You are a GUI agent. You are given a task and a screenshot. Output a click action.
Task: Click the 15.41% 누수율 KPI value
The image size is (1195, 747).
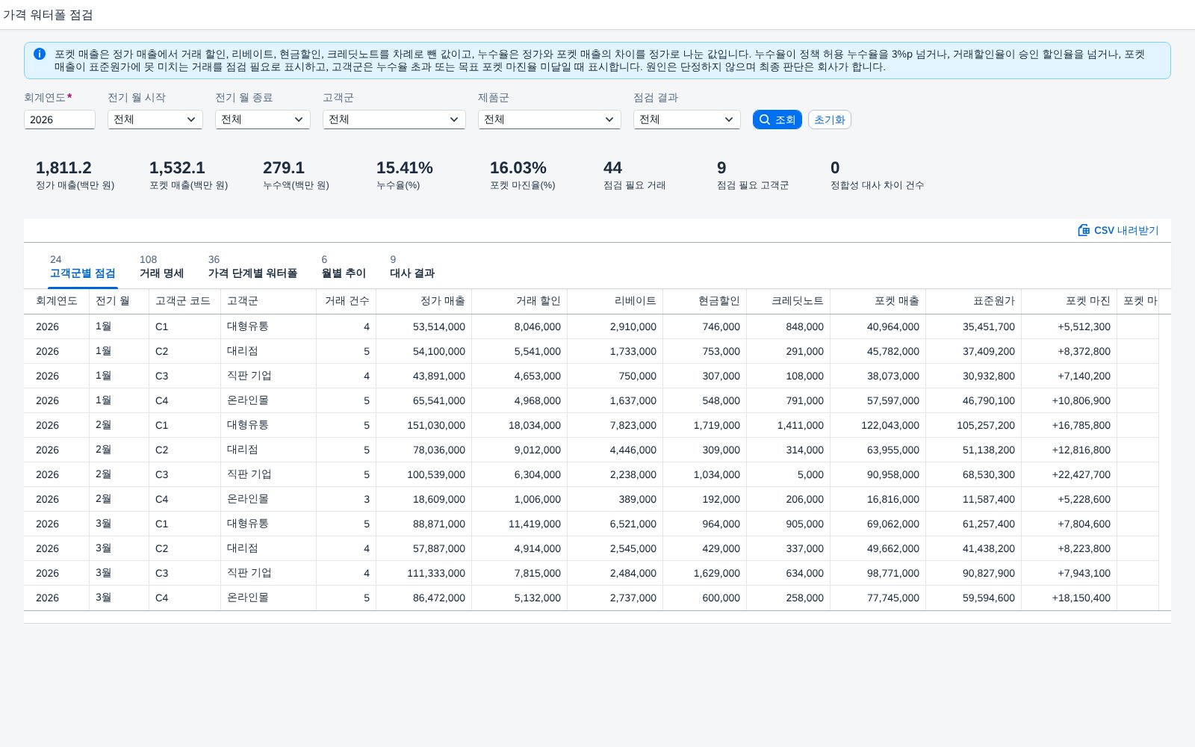tap(405, 168)
